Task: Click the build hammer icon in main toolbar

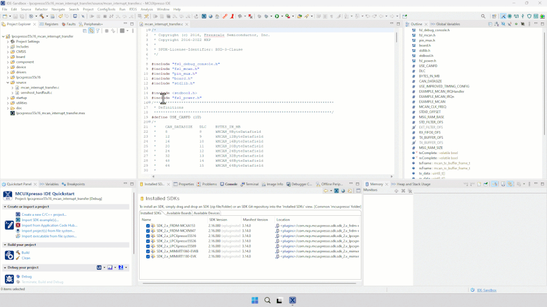Action: pos(42,16)
